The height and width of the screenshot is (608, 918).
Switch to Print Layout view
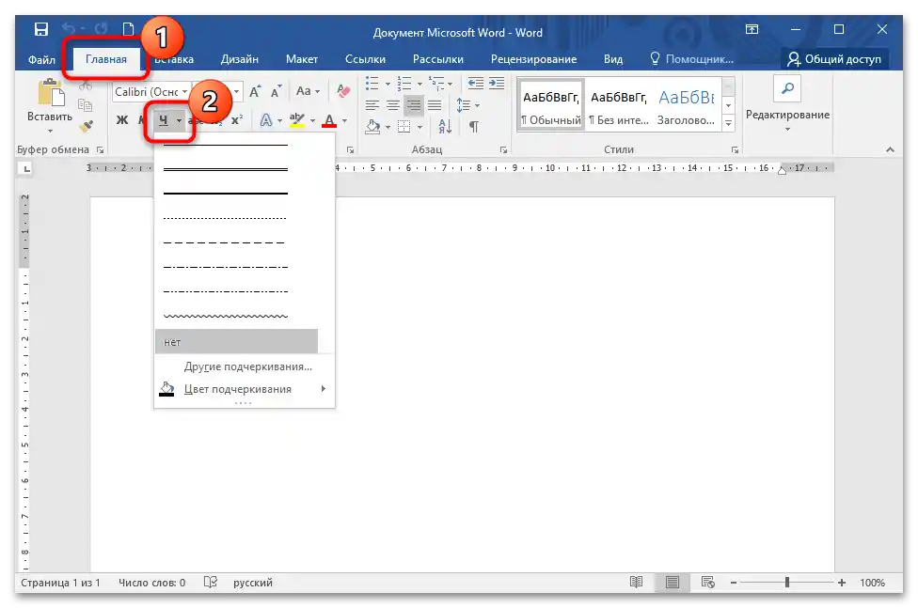click(x=673, y=583)
